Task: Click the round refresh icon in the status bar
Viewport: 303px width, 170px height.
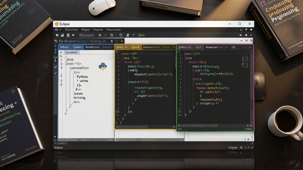Action: pos(241,148)
